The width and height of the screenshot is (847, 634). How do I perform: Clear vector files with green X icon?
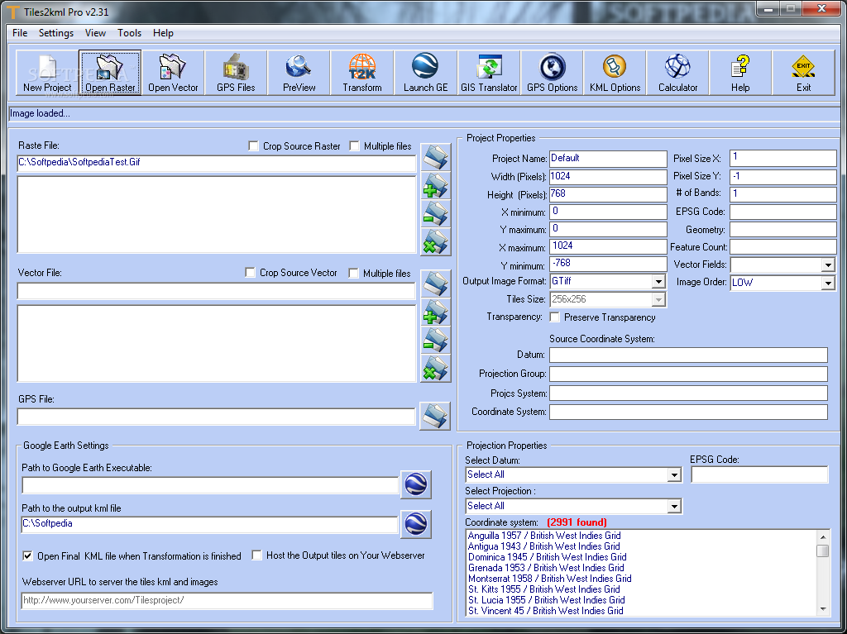[x=435, y=369]
